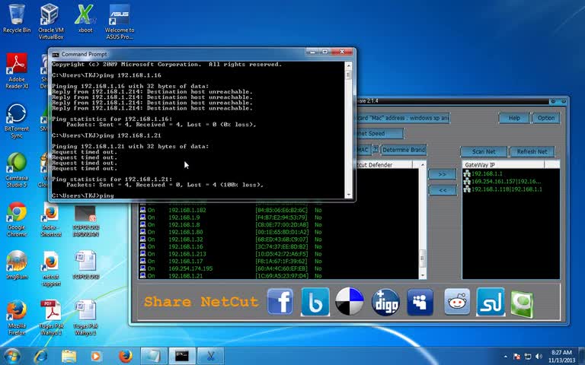Click NetCut list scroll up arrow

(x=422, y=164)
